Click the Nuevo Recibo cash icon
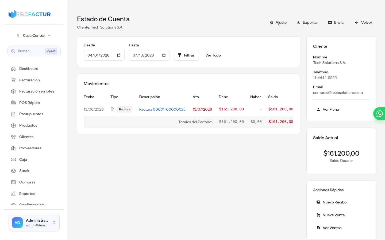Screen dimensions: 385x240 318,202
